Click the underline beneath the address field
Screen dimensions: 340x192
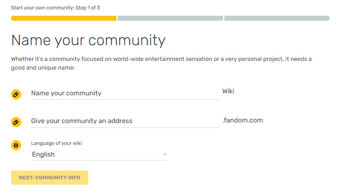click(x=125, y=127)
